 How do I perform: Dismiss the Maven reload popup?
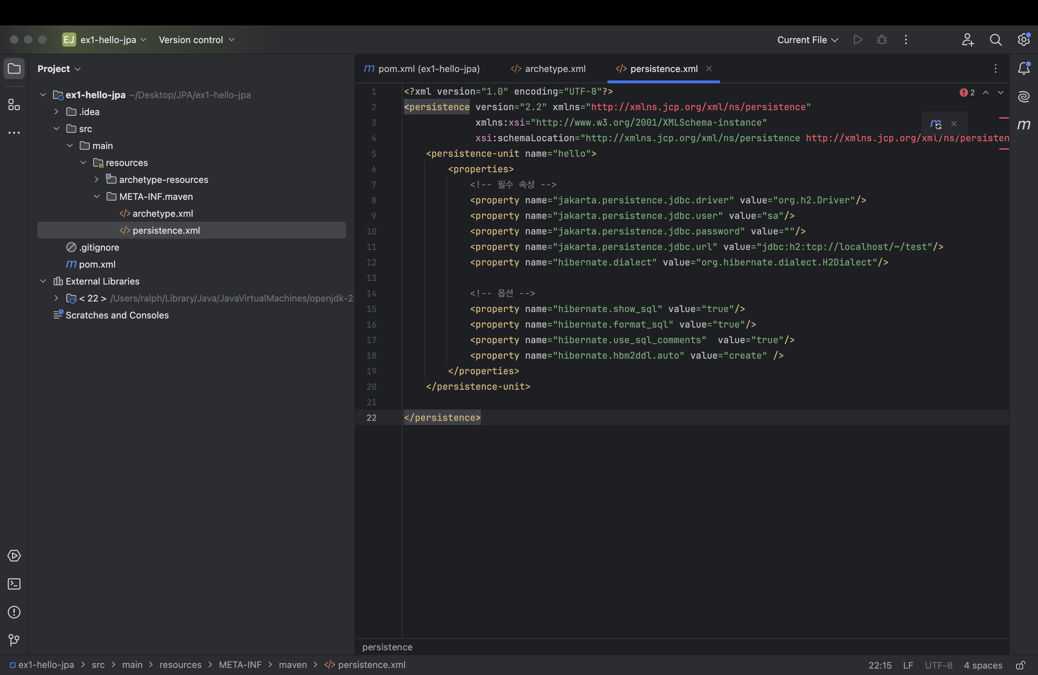click(x=954, y=124)
